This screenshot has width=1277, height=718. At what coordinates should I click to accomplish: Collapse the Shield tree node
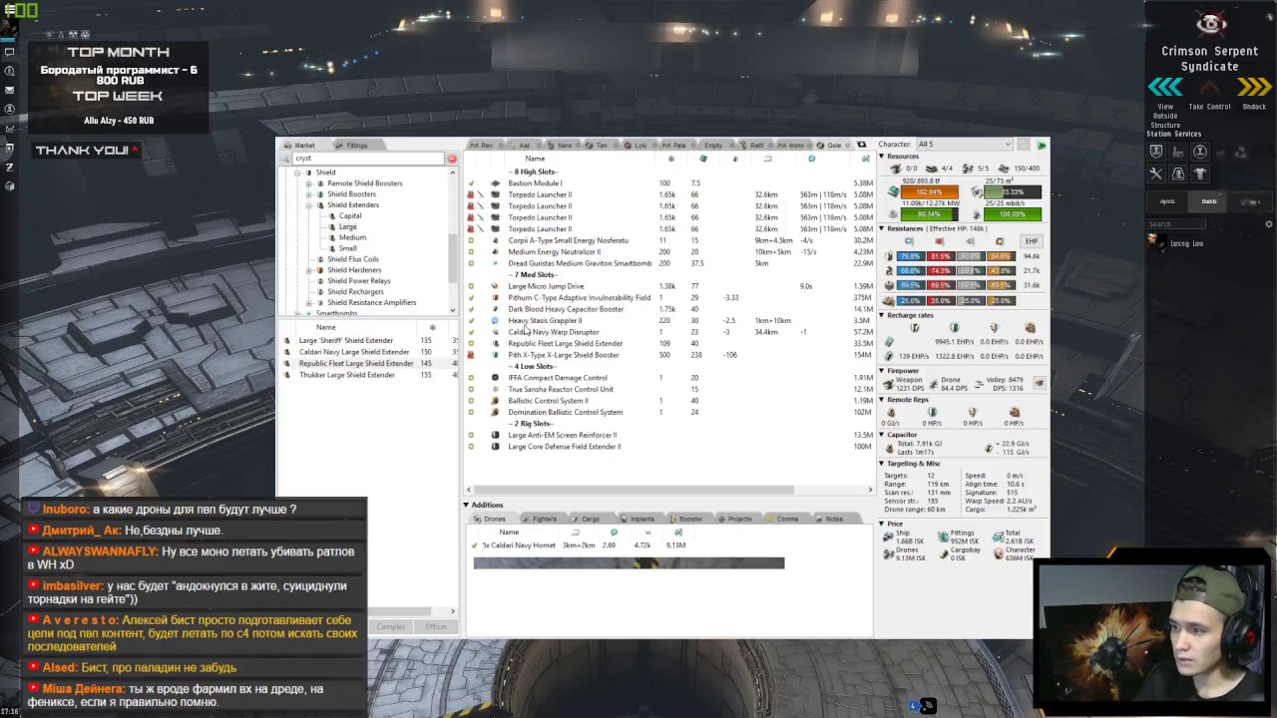coord(297,173)
